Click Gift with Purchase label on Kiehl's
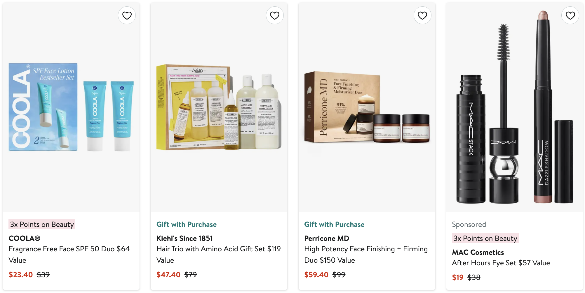585x293 pixels. (x=187, y=224)
